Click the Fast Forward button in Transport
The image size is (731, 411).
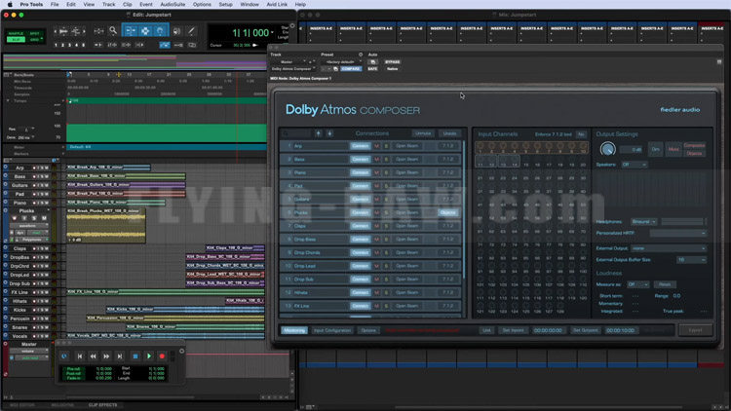106,356
